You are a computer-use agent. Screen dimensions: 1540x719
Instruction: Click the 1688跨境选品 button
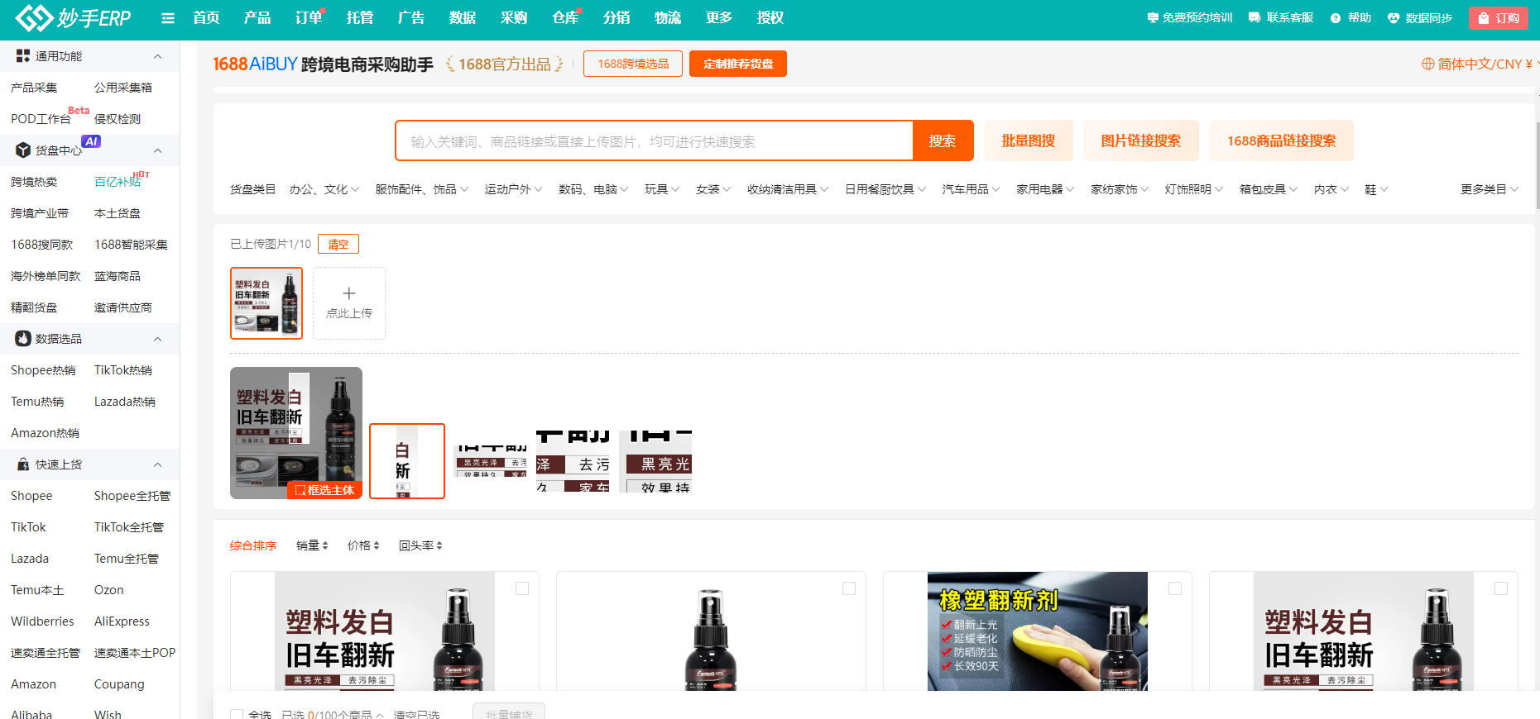click(633, 64)
